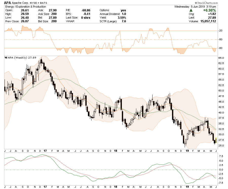Image resolution: width=228 pixels, height=189 pixels.
Task: Click year label 19 on the MACD panel's time axis
Action: (187, 187)
